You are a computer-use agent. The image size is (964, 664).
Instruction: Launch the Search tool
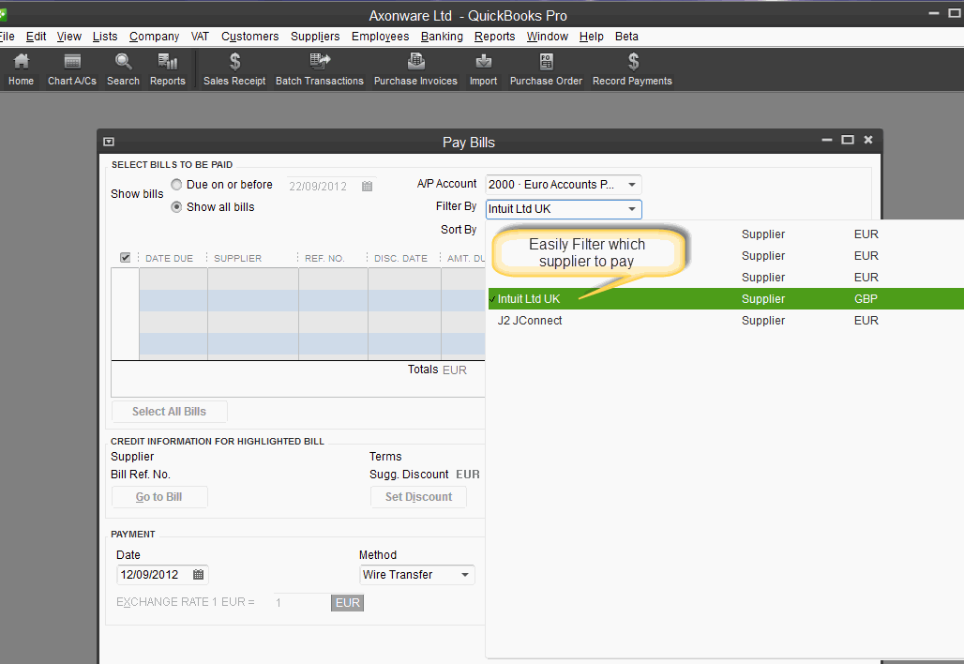123,69
